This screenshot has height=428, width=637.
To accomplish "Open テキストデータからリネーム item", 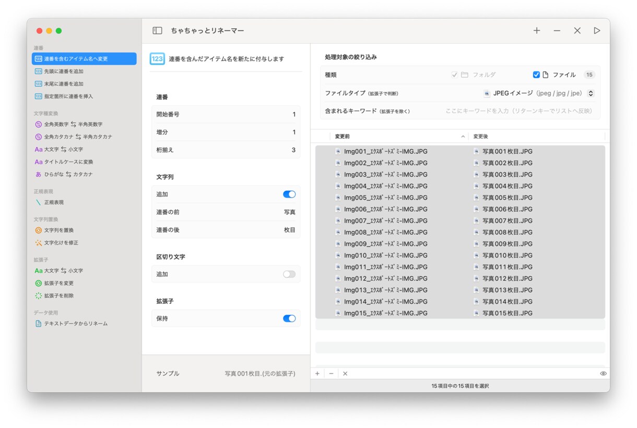I will tap(84, 323).
